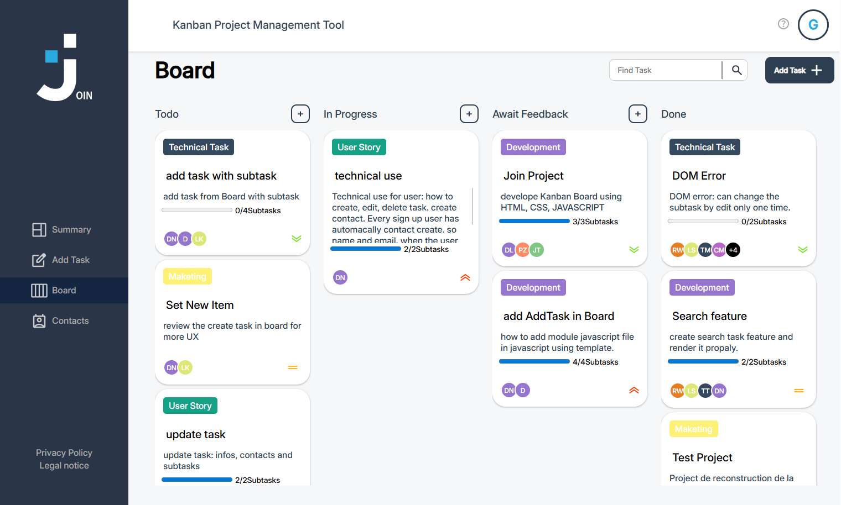Click low priority chevron on DOM Error card
The width and height of the screenshot is (841, 505).
coord(802,250)
